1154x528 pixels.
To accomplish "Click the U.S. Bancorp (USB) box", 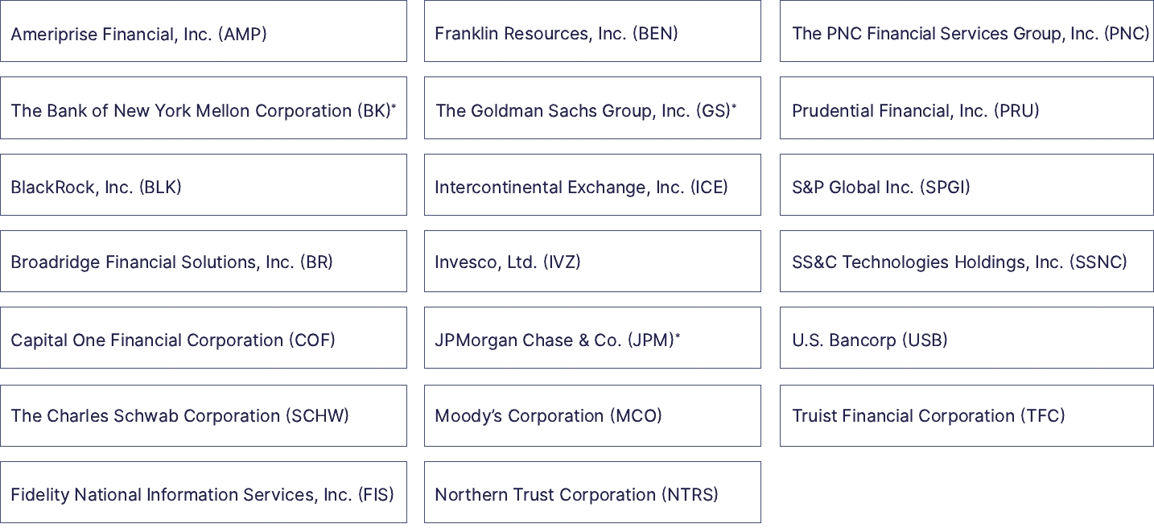I will (x=966, y=339).
